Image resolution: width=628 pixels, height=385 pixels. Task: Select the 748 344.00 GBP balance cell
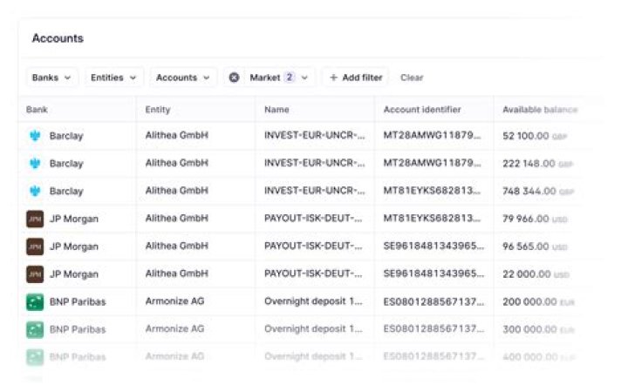pyautogui.click(x=538, y=191)
